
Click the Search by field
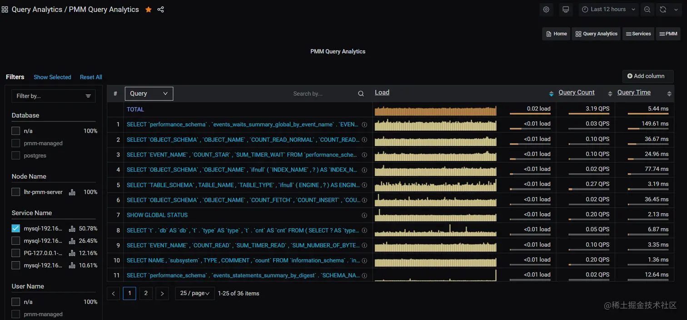324,94
